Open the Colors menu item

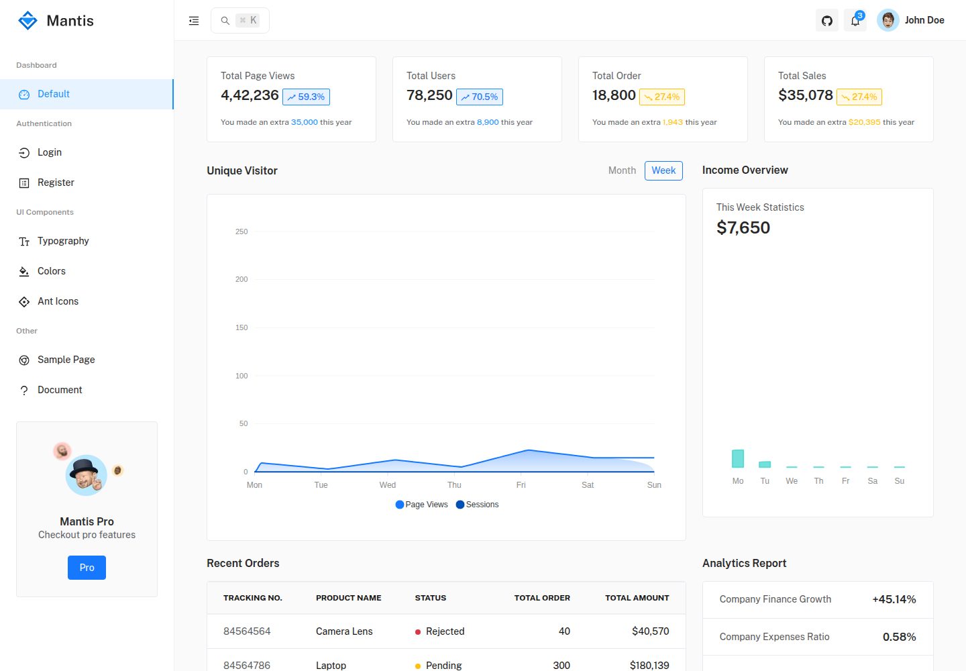click(x=87, y=271)
